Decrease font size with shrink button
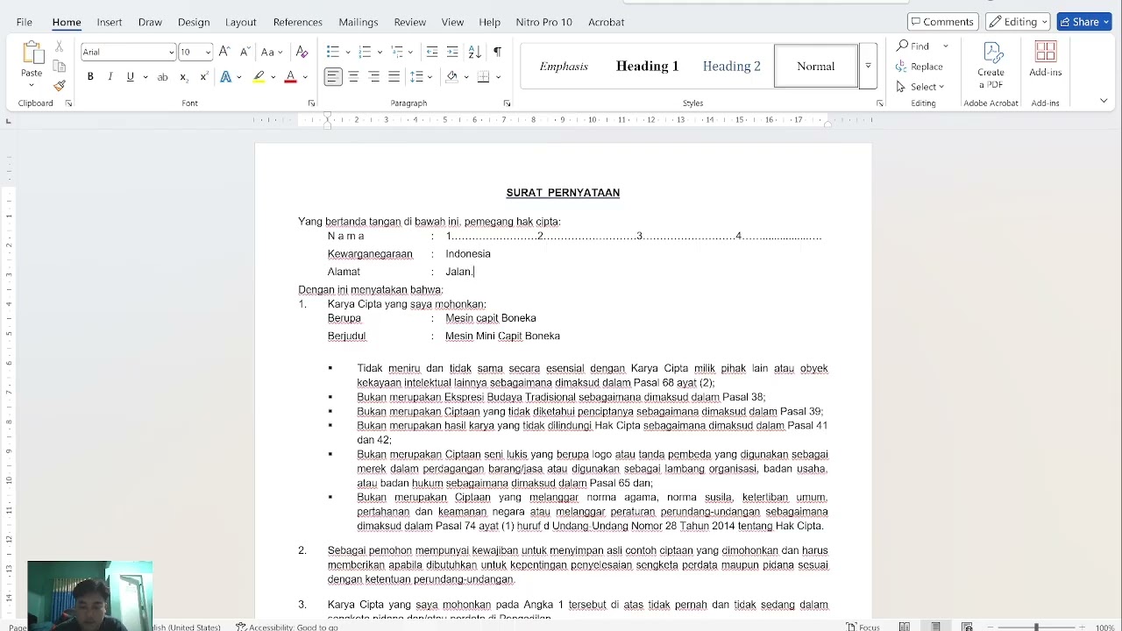Viewport: 1122px width, 631px height. point(245,52)
